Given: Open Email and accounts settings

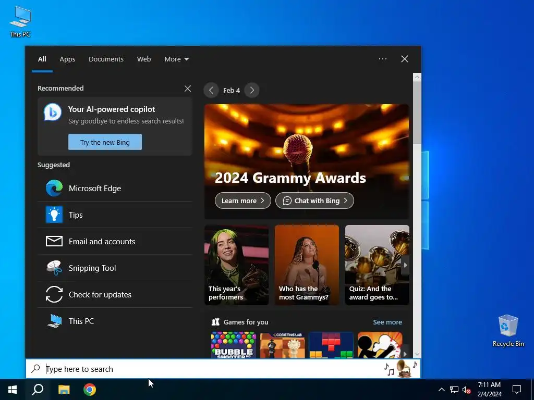Looking at the screenshot, I should (115, 241).
